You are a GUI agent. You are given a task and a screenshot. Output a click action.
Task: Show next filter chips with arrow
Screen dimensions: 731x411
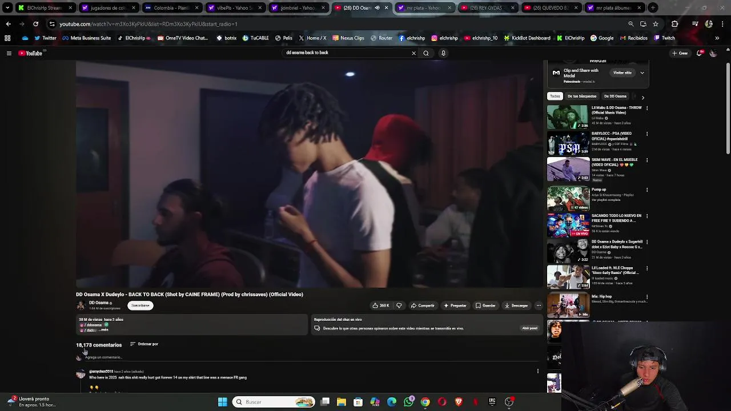(x=643, y=98)
